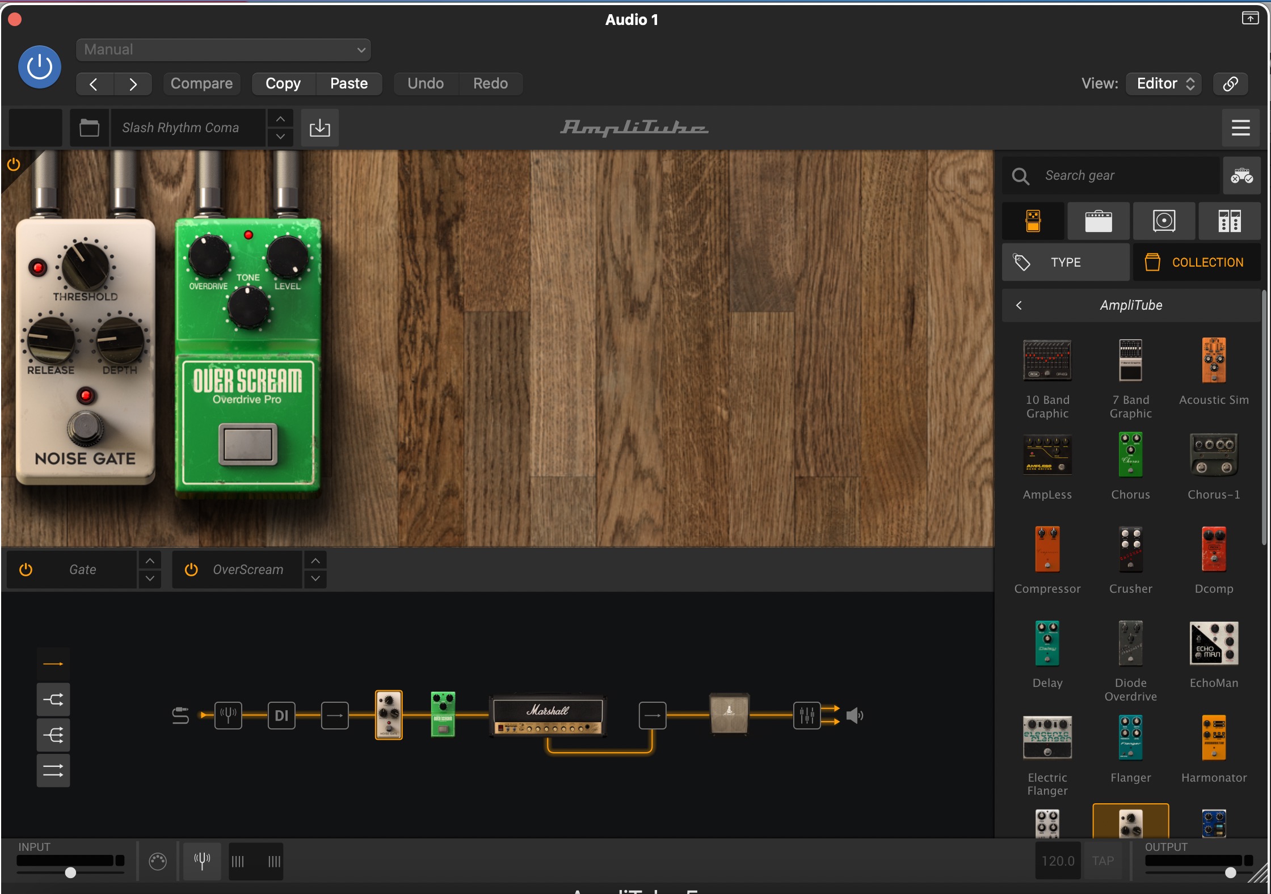The height and width of the screenshot is (894, 1271).
Task: Toggle the OverScream slot power button
Action: (191, 570)
